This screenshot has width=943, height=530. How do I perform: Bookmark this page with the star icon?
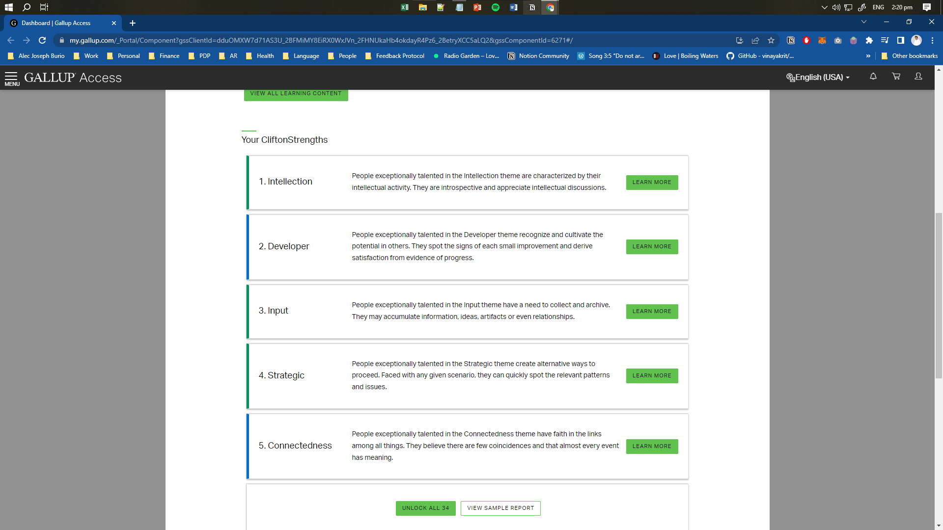(771, 40)
